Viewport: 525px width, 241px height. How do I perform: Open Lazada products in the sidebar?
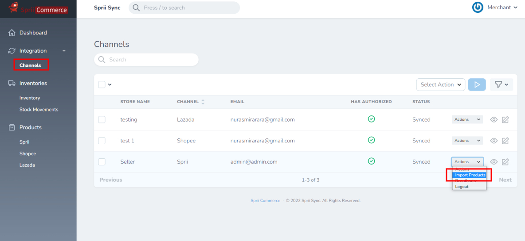tap(27, 165)
